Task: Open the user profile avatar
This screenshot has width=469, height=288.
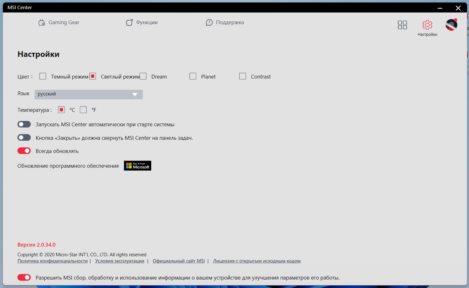Action: pos(451,25)
